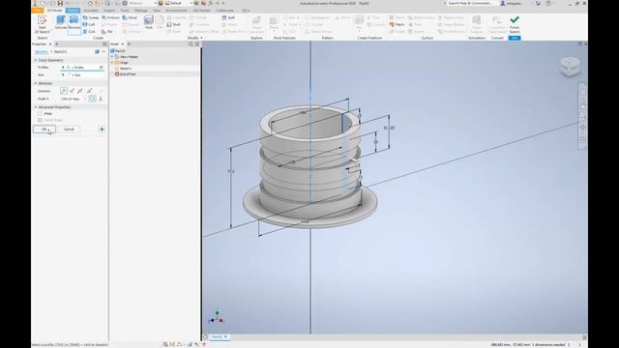Select the Rib tool
The height and width of the screenshot is (348, 619).
coord(107,31)
